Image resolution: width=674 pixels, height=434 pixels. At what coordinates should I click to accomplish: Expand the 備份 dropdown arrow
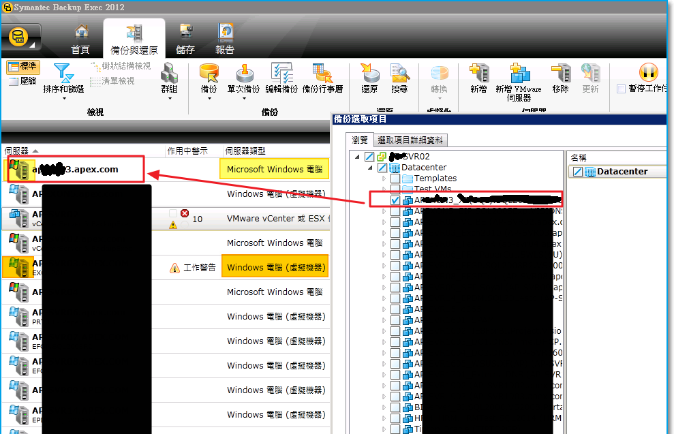point(209,98)
